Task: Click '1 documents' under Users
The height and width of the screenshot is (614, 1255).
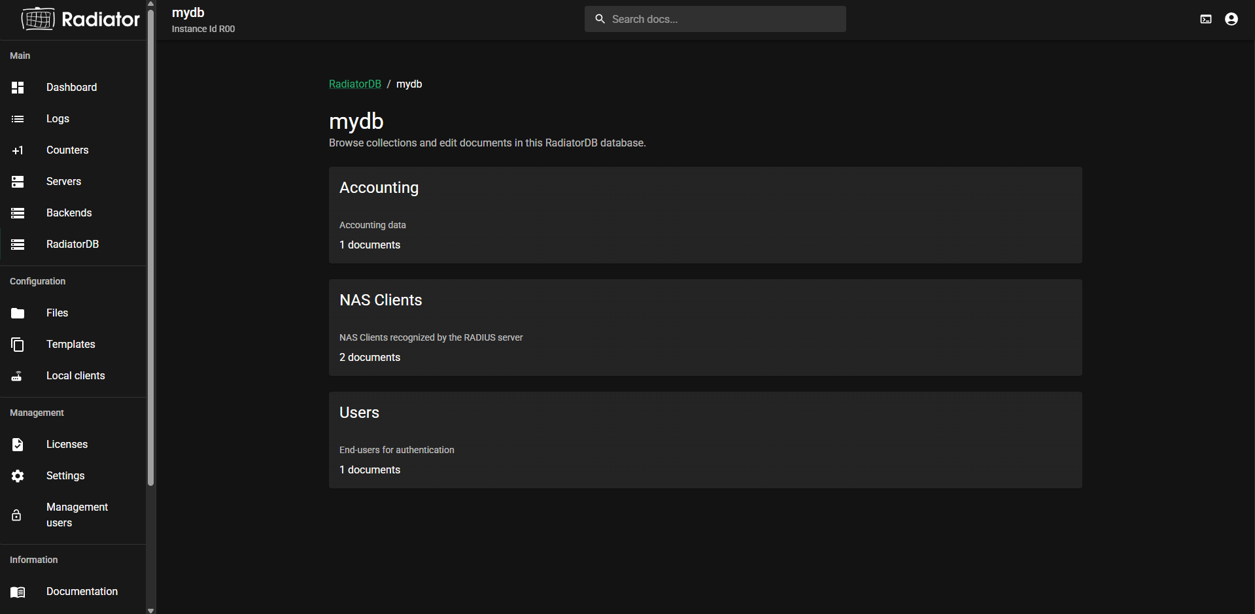Action: tap(370, 470)
